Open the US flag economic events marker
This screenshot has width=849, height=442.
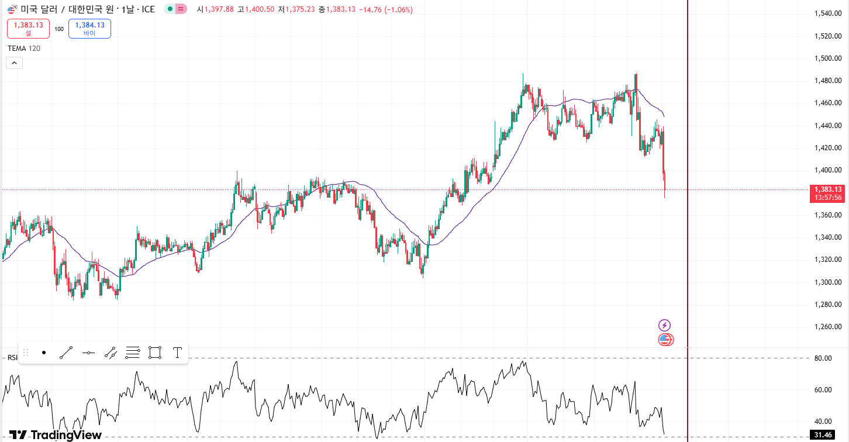pyautogui.click(x=665, y=339)
